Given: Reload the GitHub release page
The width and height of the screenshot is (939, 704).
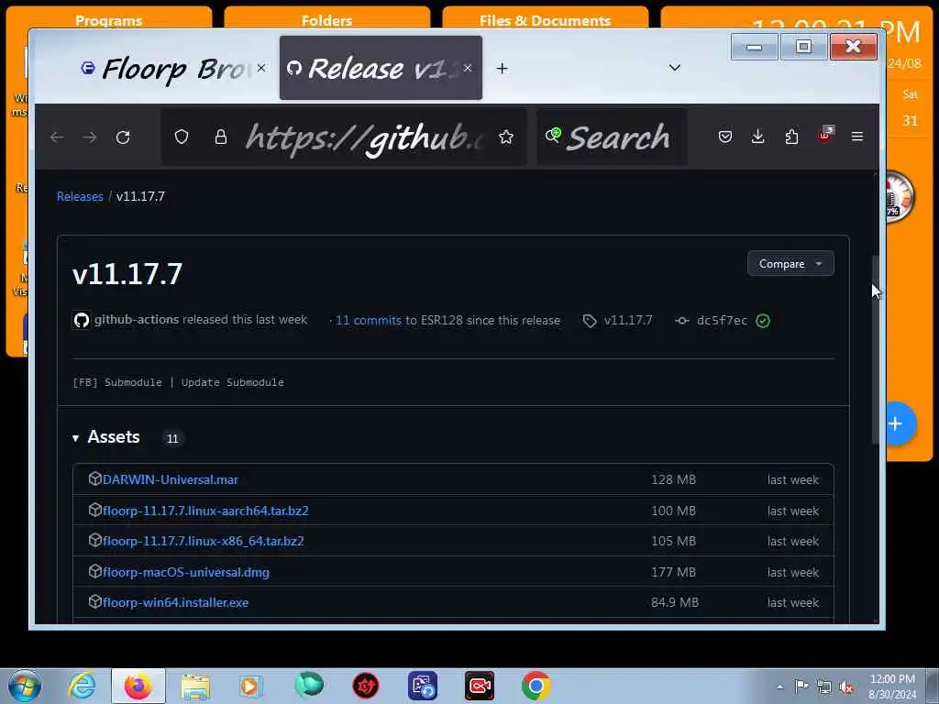Looking at the screenshot, I should point(123,137).
